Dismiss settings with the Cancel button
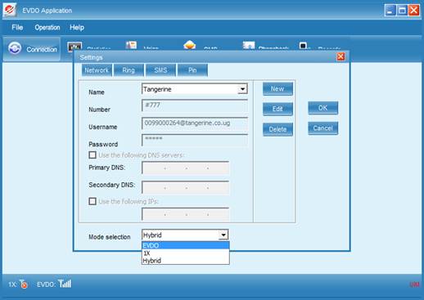 323,128
